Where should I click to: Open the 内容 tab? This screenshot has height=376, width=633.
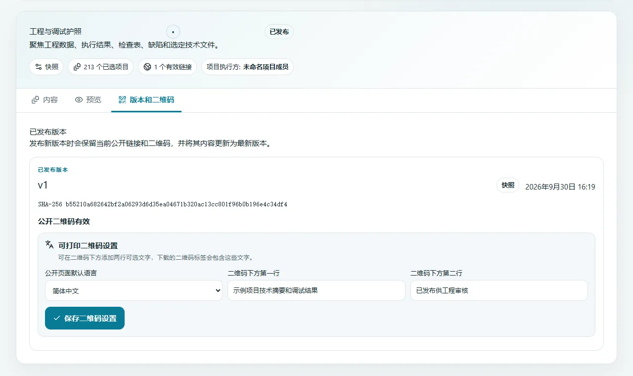(x=45, y=100)
